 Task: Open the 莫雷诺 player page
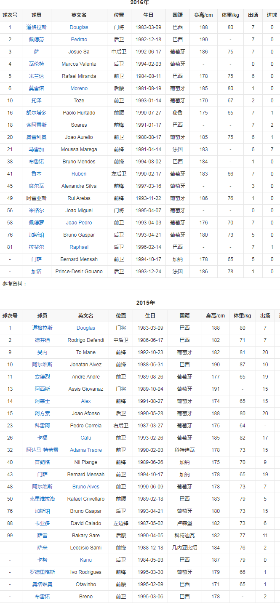pyautogui.click(x=36, y=88)
